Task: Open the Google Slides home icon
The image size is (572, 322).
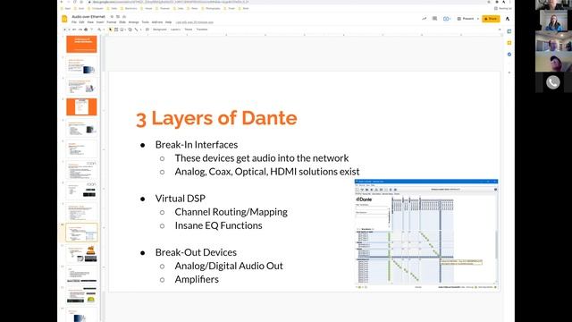Action: [x=64, y=19]
